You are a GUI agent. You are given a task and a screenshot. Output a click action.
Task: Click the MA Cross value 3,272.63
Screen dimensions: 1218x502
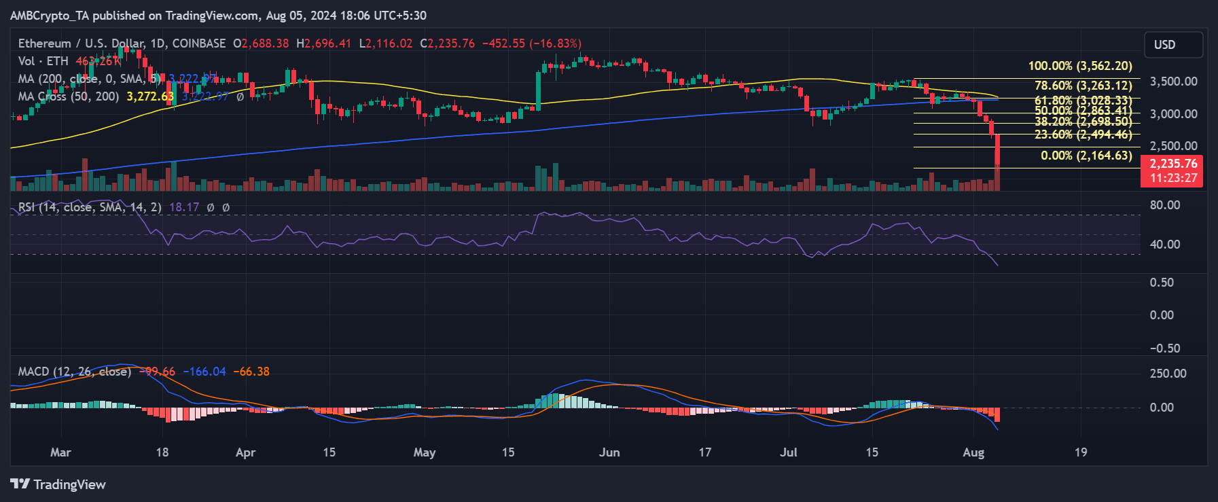[150, 96]
